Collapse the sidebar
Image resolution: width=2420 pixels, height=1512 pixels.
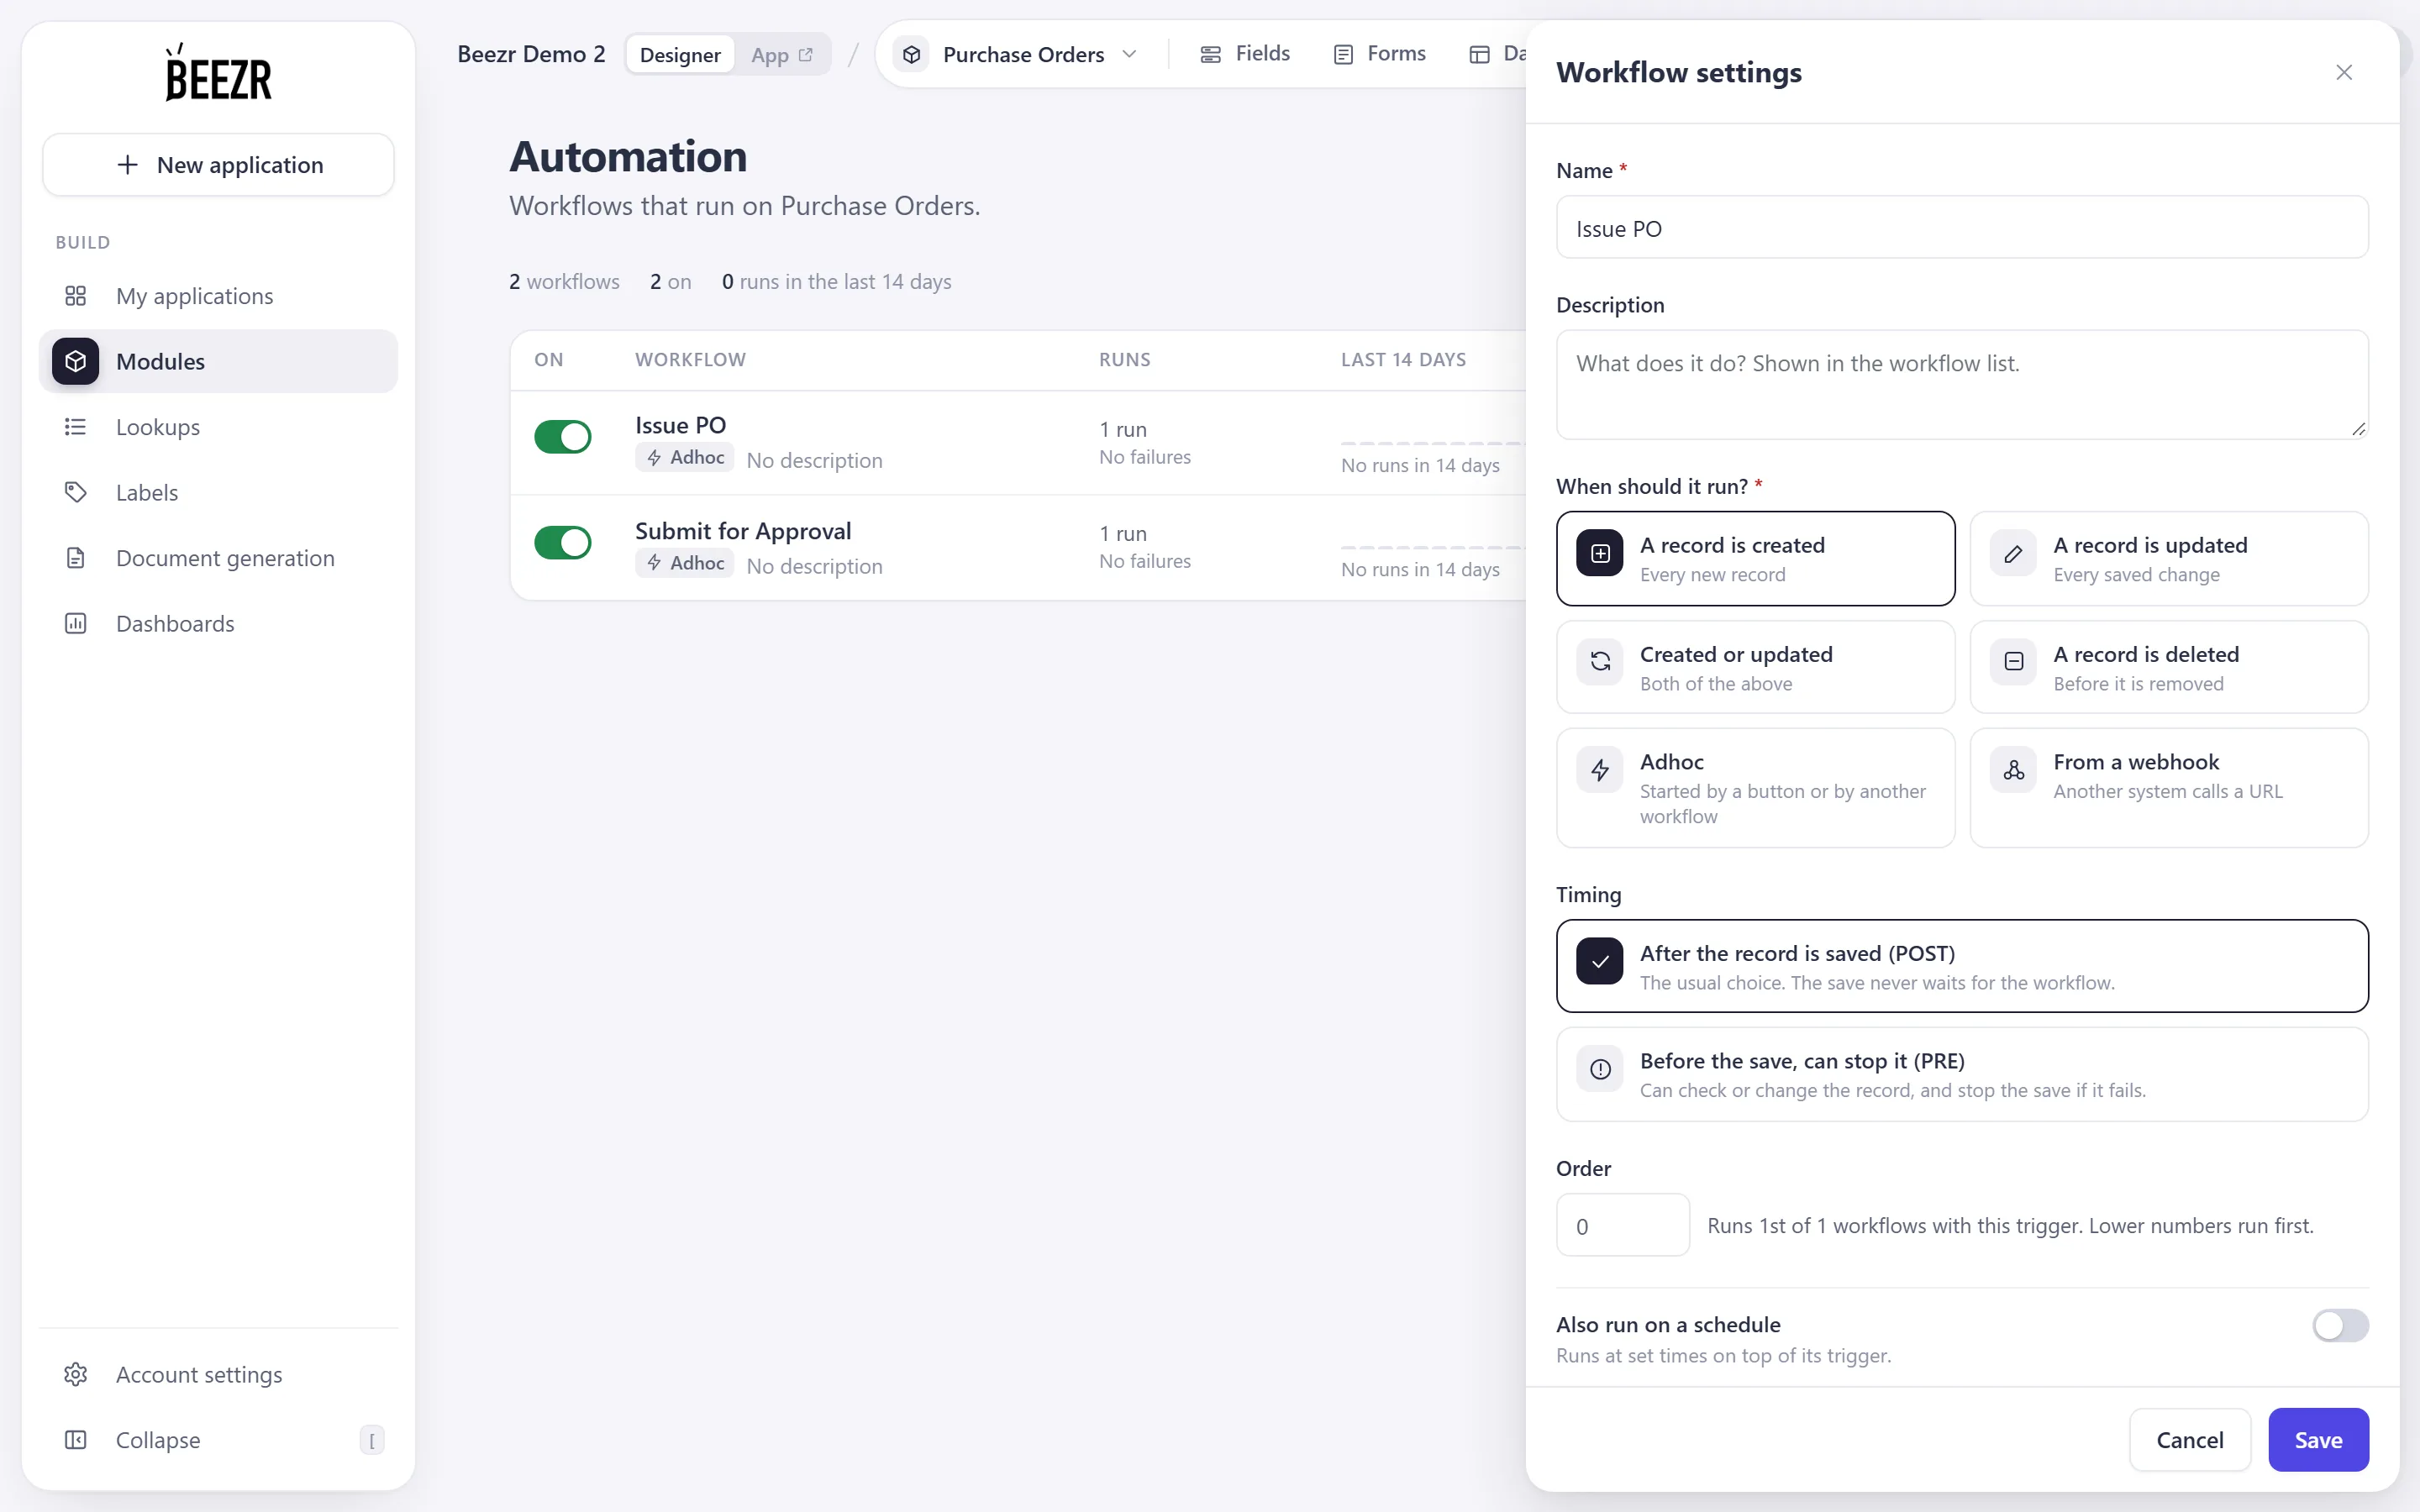tap(218, 1440)
